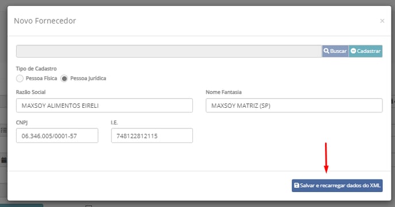Viewport: 395px width, 207px height.
Task: Click the I.E. input field
Action: pyautogui.click(x=152, y=135)
